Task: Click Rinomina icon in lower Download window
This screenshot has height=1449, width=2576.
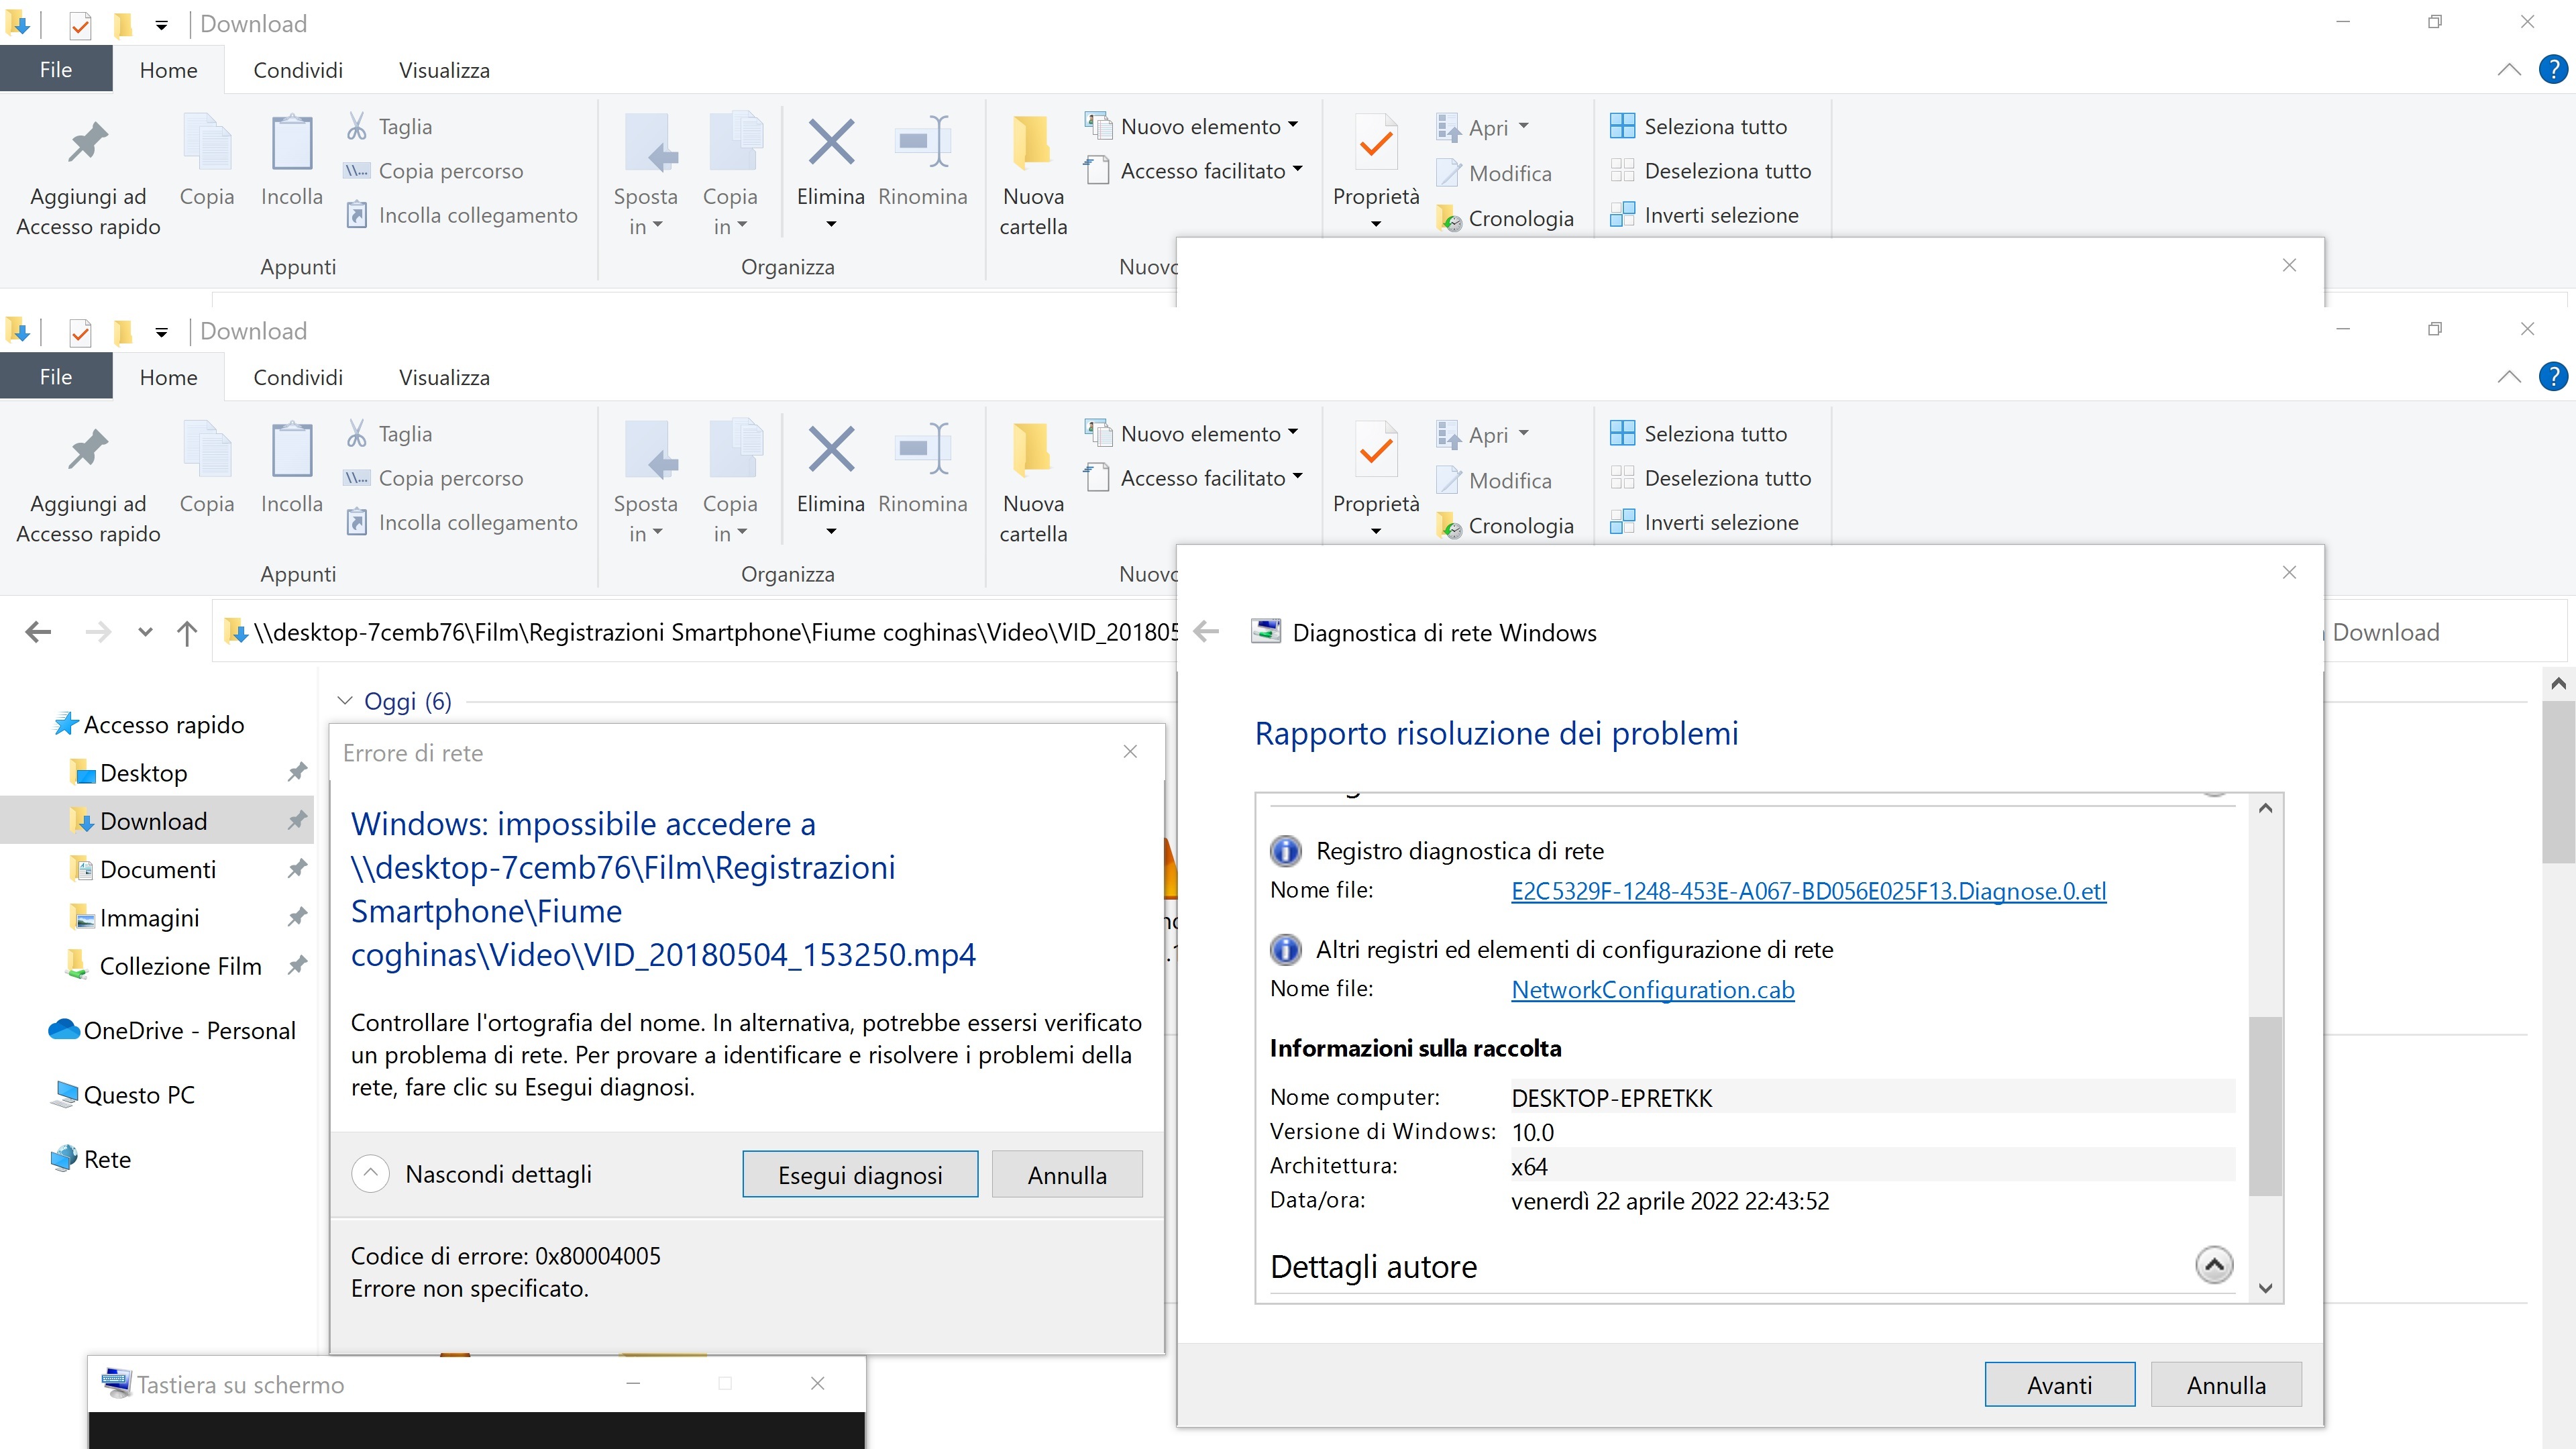Action: click(922, 450)
